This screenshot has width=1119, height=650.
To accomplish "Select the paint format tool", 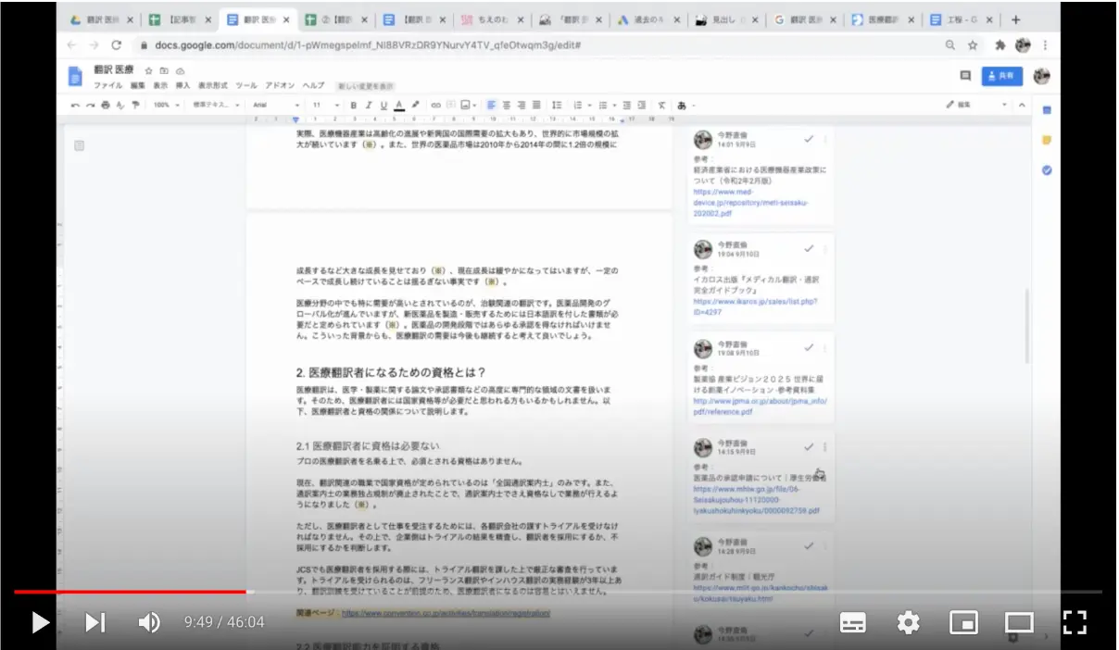I will click(135, 105).
